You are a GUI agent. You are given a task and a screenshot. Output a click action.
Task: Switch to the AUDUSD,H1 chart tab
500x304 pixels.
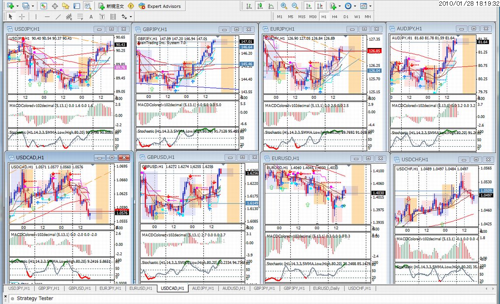pos(234,288)
